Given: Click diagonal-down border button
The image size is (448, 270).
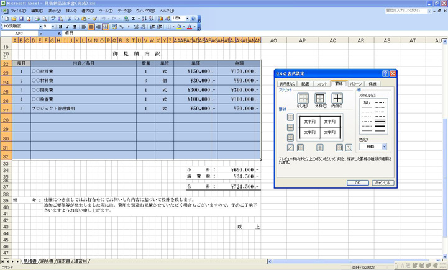Looking at the screenshot, I should click(349, 148).
